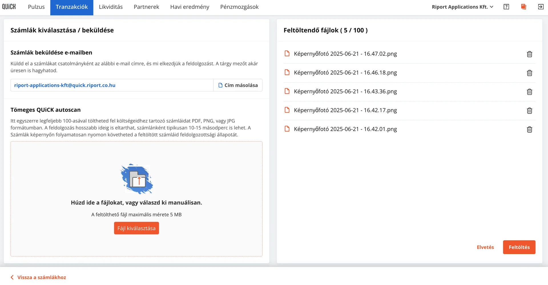Click the Tömeges QUiCK autoscan heading
The image size is (548, 285).
46,110
